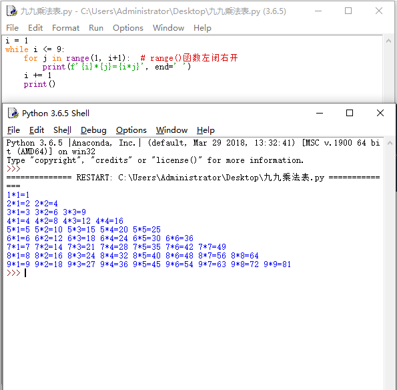Screen dimensions: 397x390
Task: Open Format menu in editor window
Action: click(x=65, y=27)
